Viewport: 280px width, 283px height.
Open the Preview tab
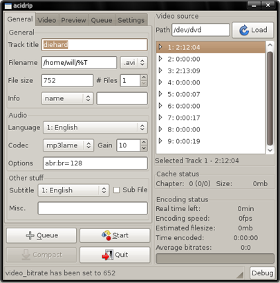point(73,20)
